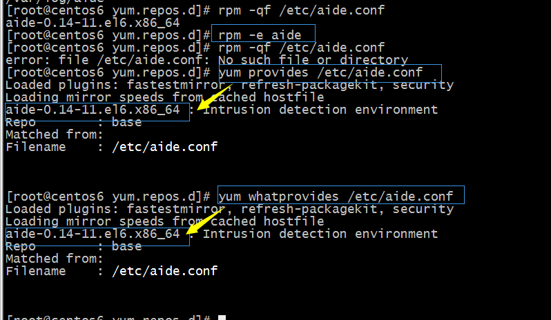
Task: Click the upper yellow arrow annotation
Action: (x=214, y=97)
